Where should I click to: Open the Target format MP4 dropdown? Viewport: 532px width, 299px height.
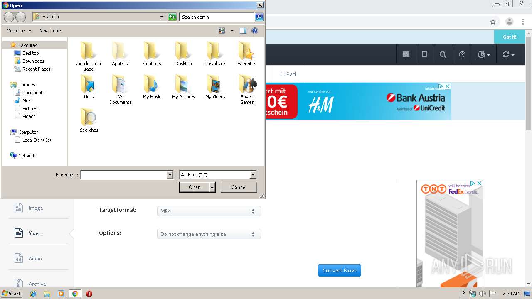(209, 211)
